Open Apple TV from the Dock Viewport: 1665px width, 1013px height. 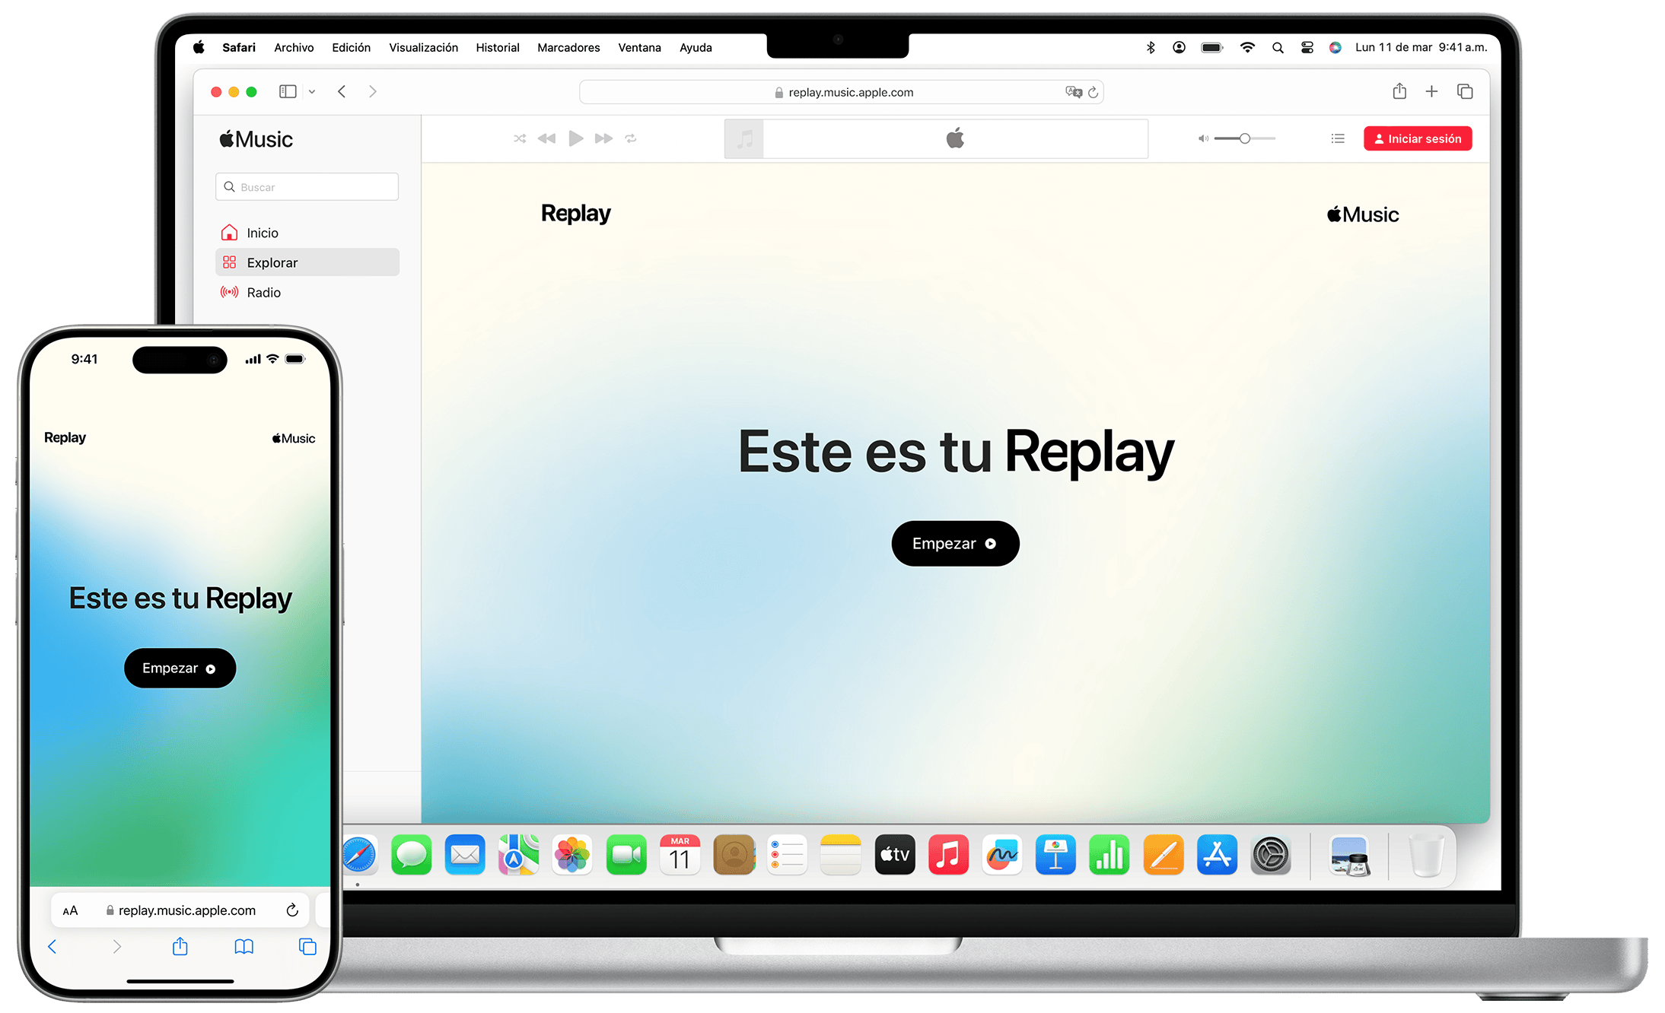[895, 856]
